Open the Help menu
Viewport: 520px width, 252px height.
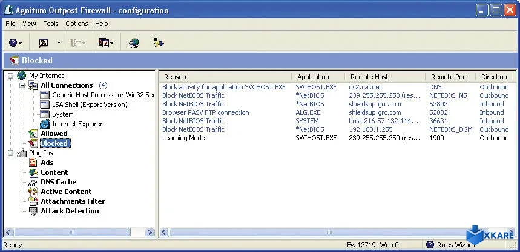102,24
